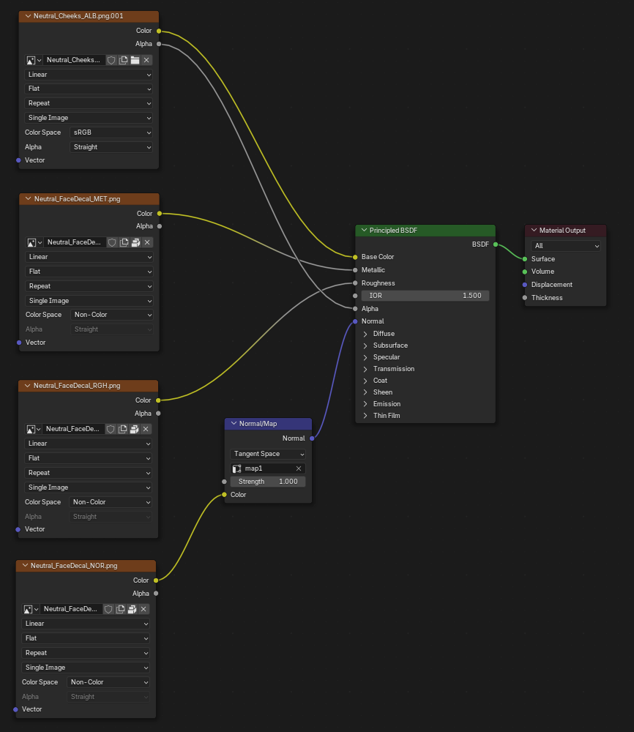634x732 pixels.
Task: Open Tangent Space dropdown in Normal Map node
Action: (x=268, y=454)
